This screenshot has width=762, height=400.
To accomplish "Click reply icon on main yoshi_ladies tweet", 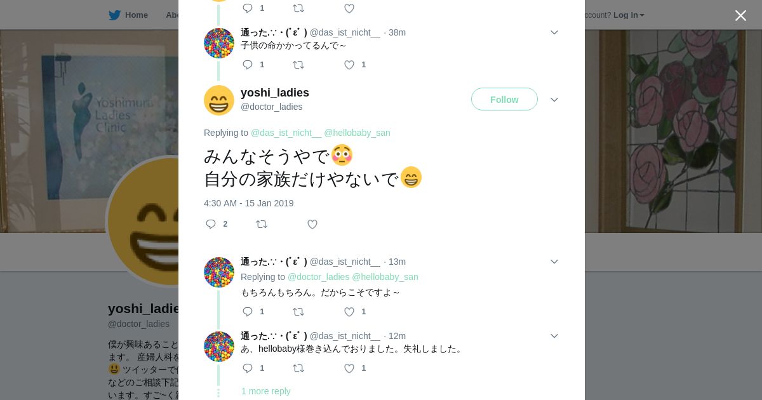I will click(211, 224).
